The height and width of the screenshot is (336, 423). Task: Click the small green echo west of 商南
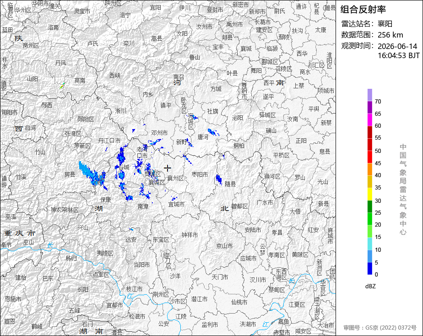click(x=62, y=86)
